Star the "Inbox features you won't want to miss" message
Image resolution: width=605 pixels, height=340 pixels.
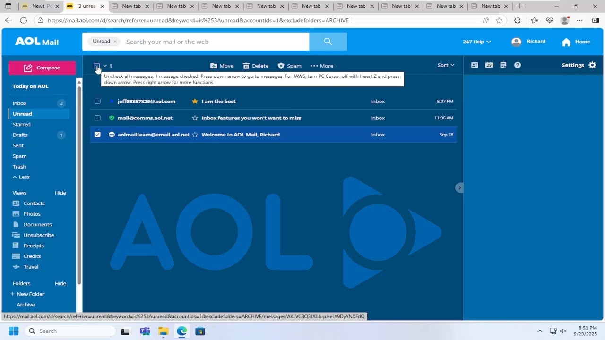195,118
